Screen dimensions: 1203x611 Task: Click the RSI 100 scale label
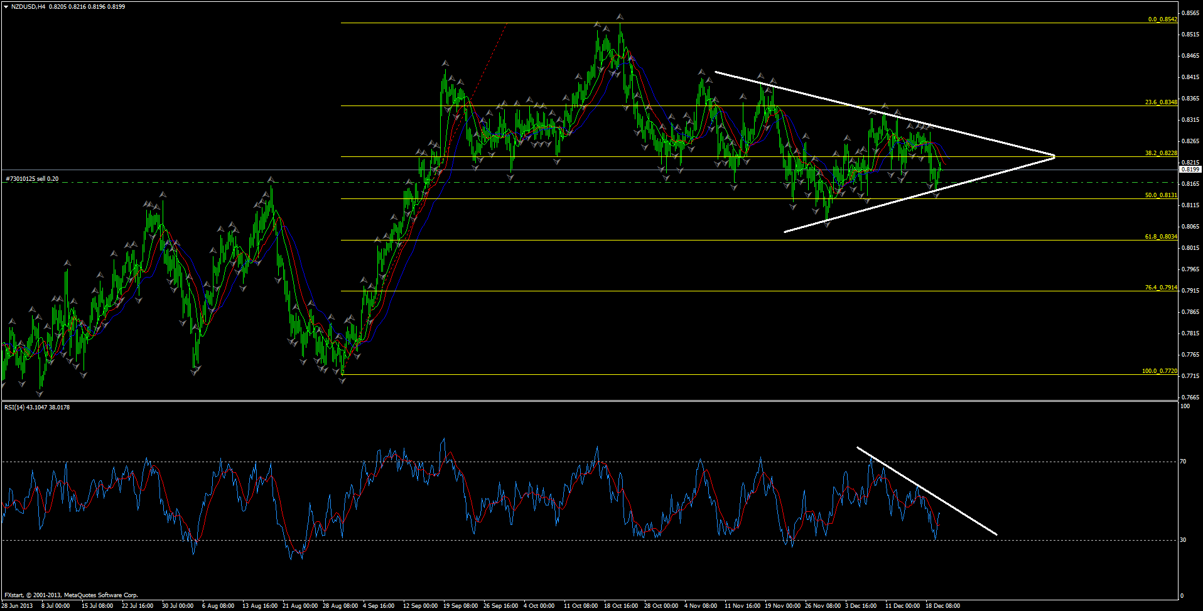coord(1185,407)
